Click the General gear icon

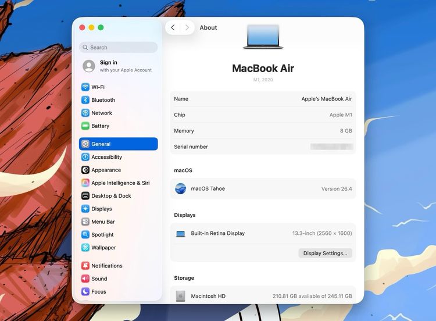(x=85, y=144)
